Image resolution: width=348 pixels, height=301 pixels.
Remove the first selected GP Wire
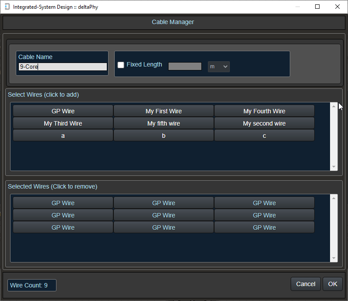(63, 203)
